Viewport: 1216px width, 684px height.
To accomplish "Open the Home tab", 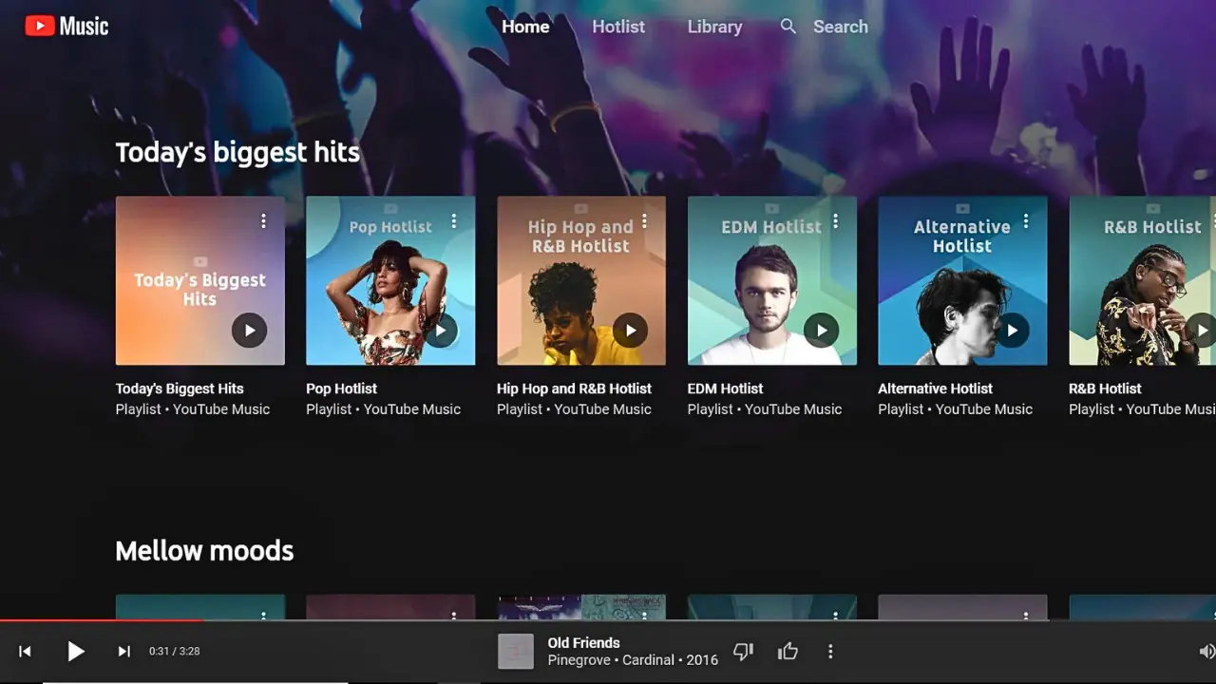I will (525, 27).
